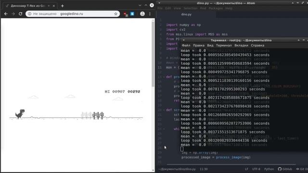Open terminal menu Файл
Screen dimensions: 308x173
point(186,45)
